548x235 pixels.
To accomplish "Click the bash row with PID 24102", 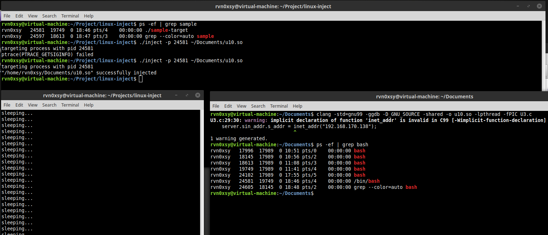I will pos(288,175).
